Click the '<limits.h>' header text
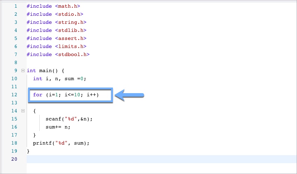The width and height of the screenshot is (297, 174). click(x=70, y=46)
